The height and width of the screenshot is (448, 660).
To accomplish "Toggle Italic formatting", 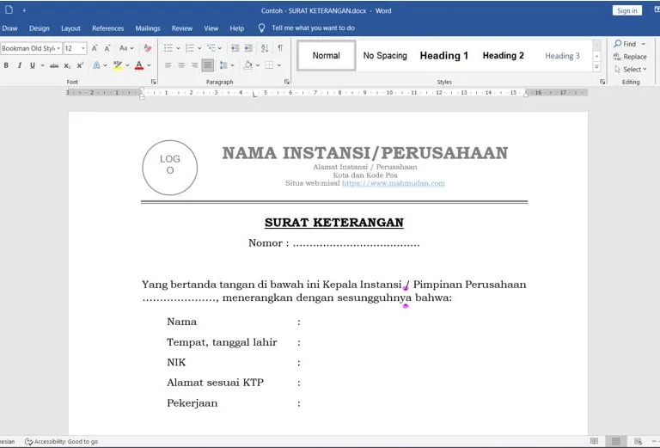I will tap(19, 65).
